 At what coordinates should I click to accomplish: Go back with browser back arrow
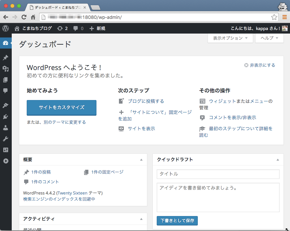(x=6, y=17)
